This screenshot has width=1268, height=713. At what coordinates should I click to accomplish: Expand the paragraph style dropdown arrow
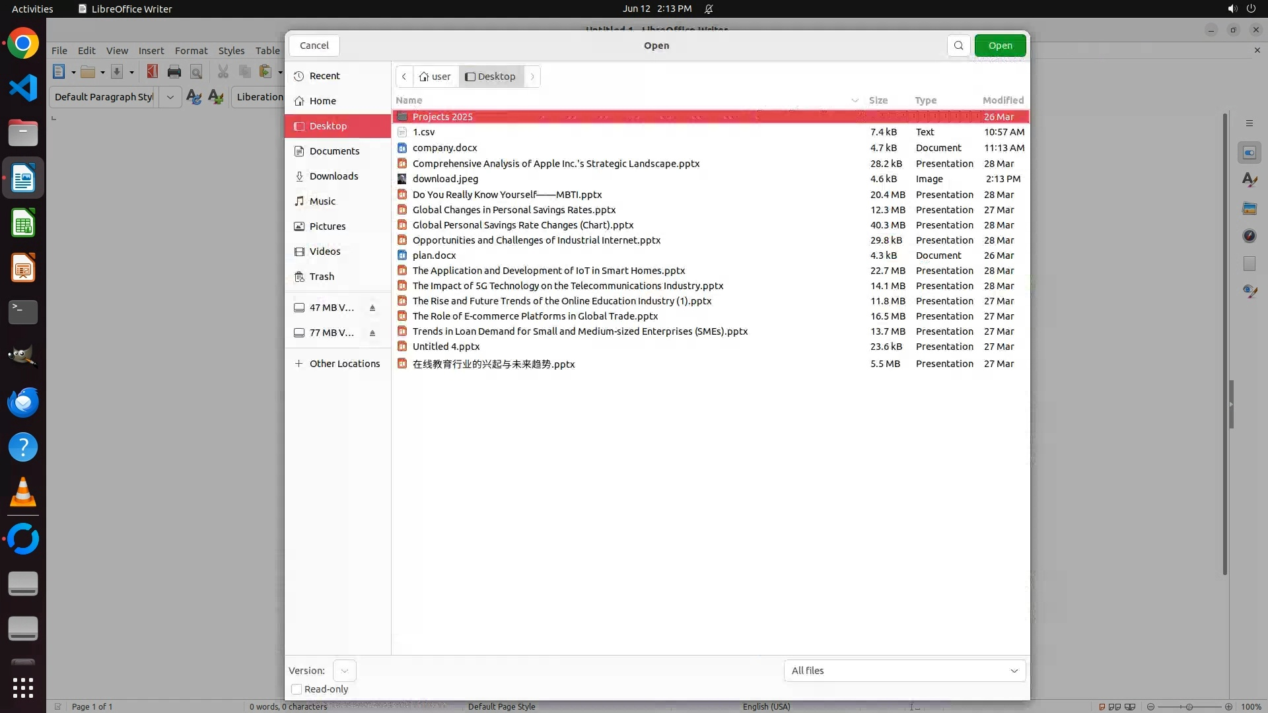(x=170, y=97)
